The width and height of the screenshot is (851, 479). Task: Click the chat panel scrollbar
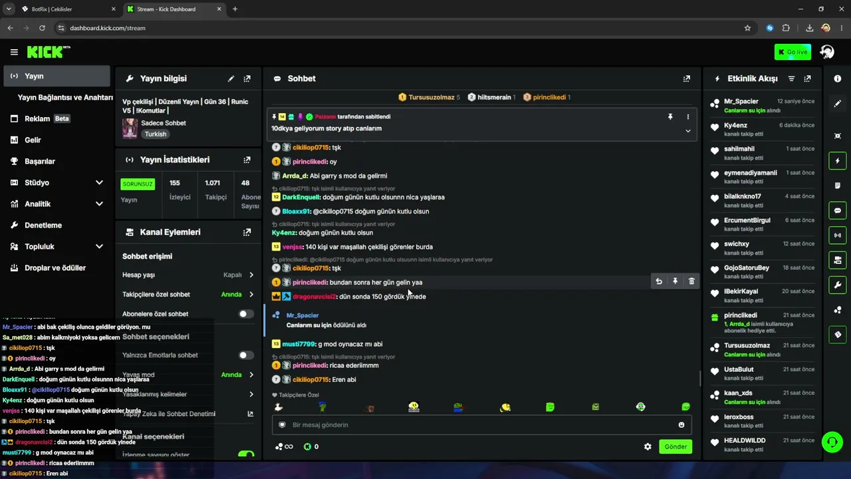tap(699, 378)
